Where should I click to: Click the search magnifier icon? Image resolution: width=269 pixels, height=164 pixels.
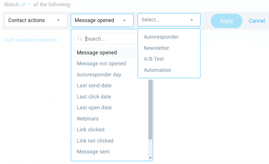80,39
